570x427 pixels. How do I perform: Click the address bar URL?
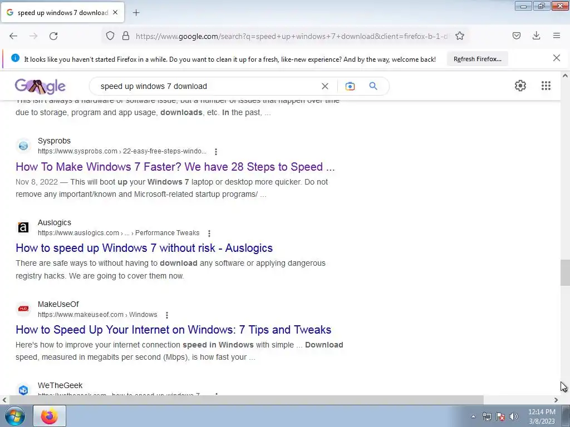(291, 36)
